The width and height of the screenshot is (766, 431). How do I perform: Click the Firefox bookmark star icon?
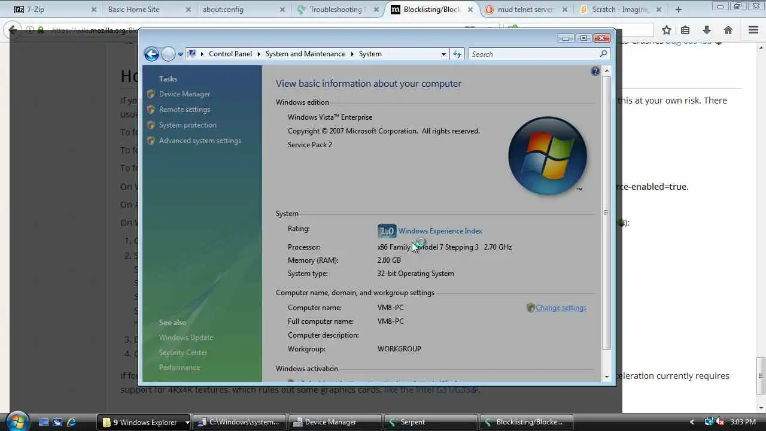[666, 30]
